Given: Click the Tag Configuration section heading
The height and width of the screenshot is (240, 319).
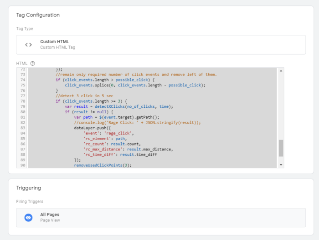Looking at the screenshot, I should tap(38, 15).
